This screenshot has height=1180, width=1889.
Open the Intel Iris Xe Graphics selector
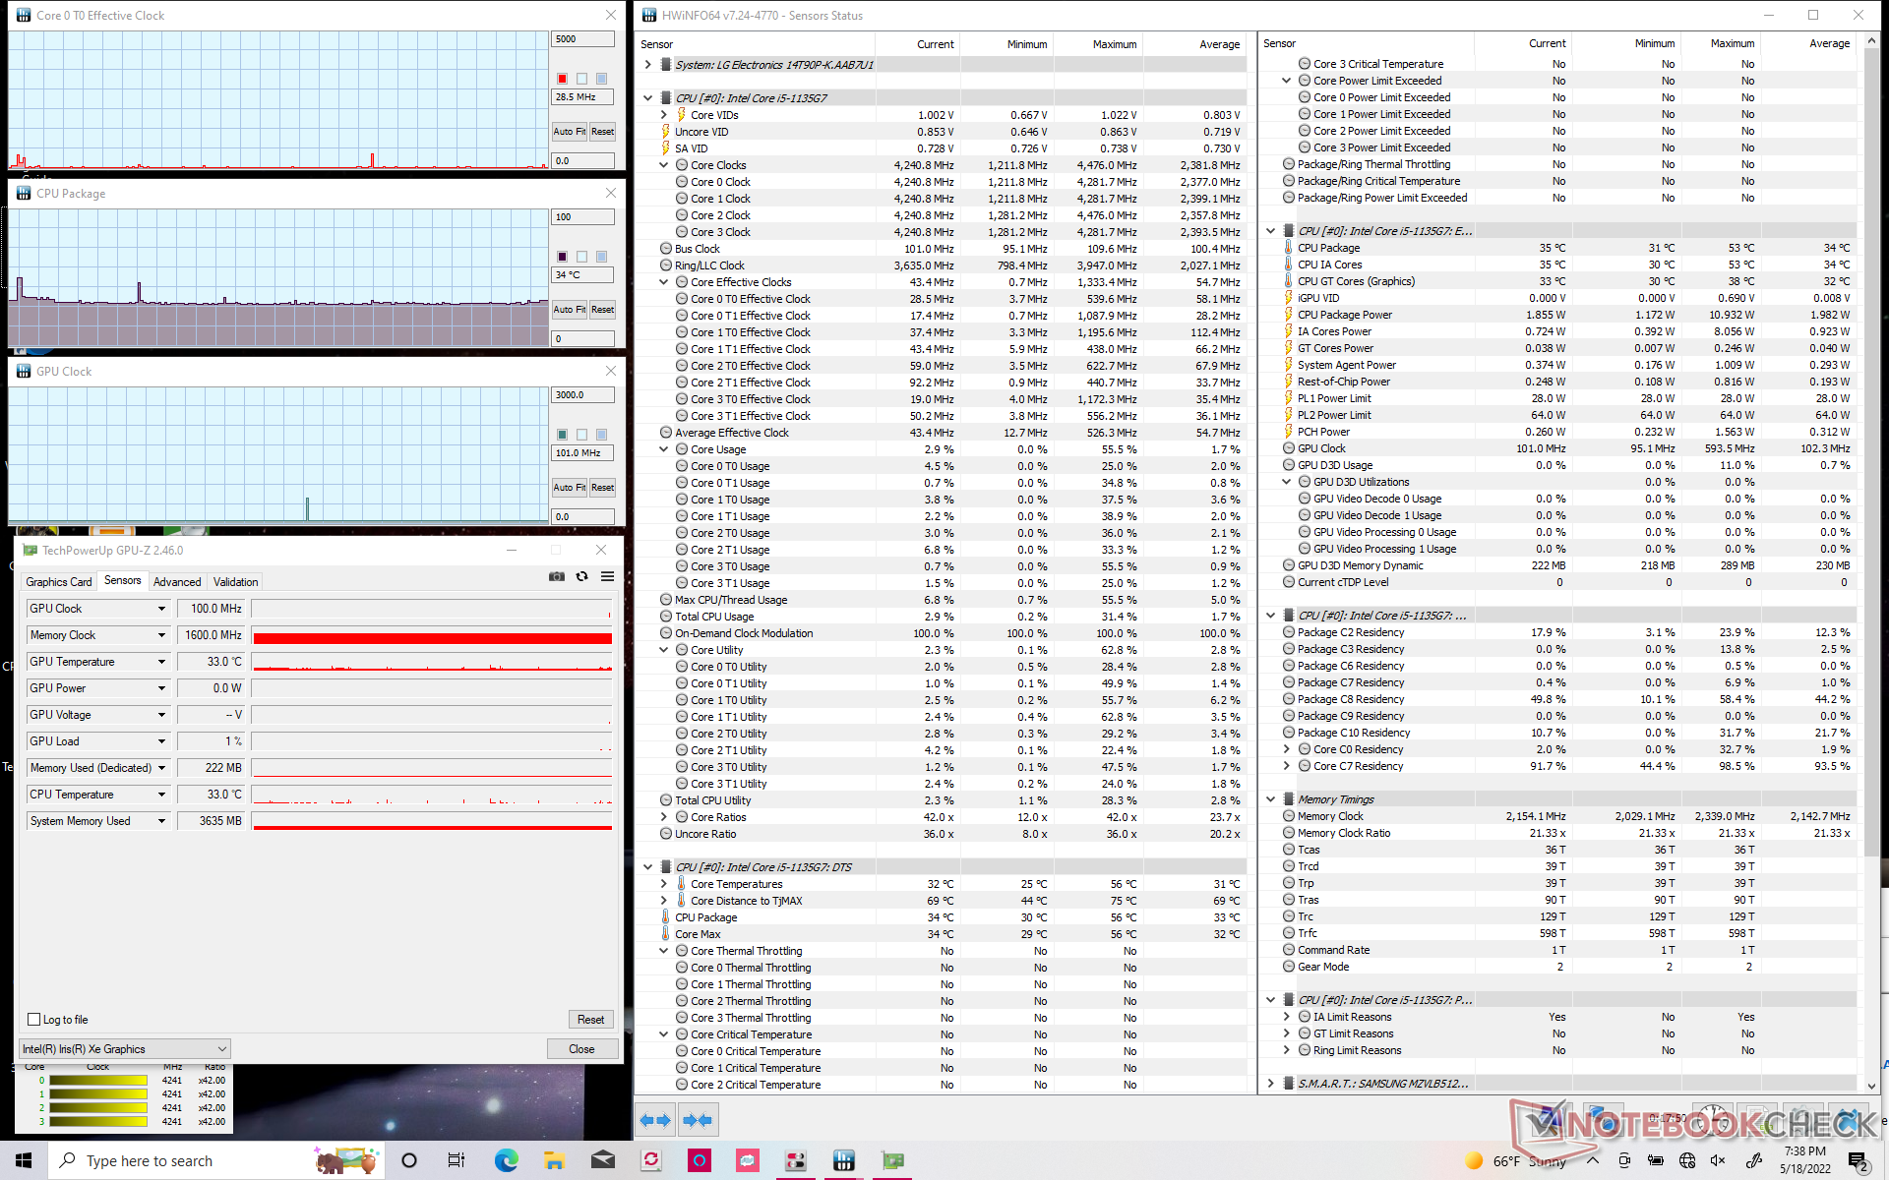(x=125, y=1049)
